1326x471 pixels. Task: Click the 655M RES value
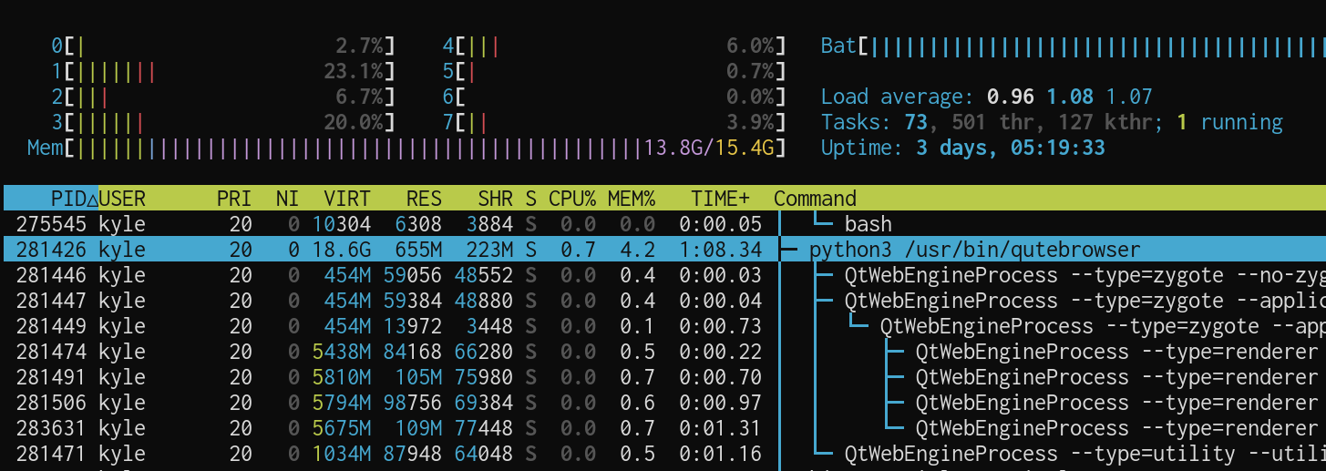coord(418,250)
